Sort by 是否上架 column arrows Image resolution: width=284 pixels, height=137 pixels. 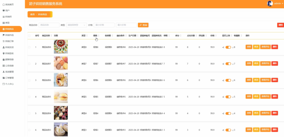(231, 36)
